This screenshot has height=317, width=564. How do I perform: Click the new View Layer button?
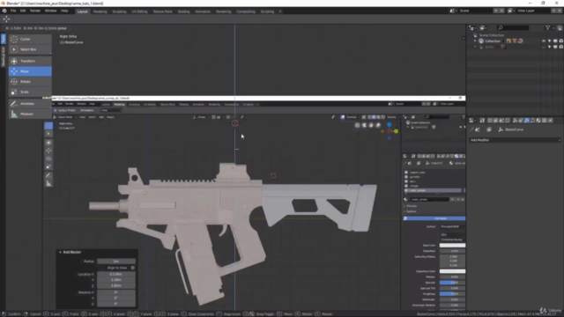click(x=554, y=11)
